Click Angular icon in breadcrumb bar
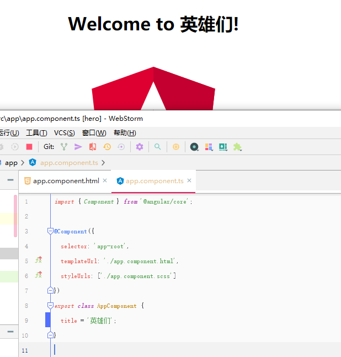Image resolution: width=341 pixels, height=357 pixels. click(x=33, y=162)
